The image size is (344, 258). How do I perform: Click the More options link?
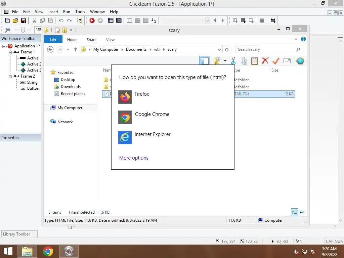tap(134, 158)
